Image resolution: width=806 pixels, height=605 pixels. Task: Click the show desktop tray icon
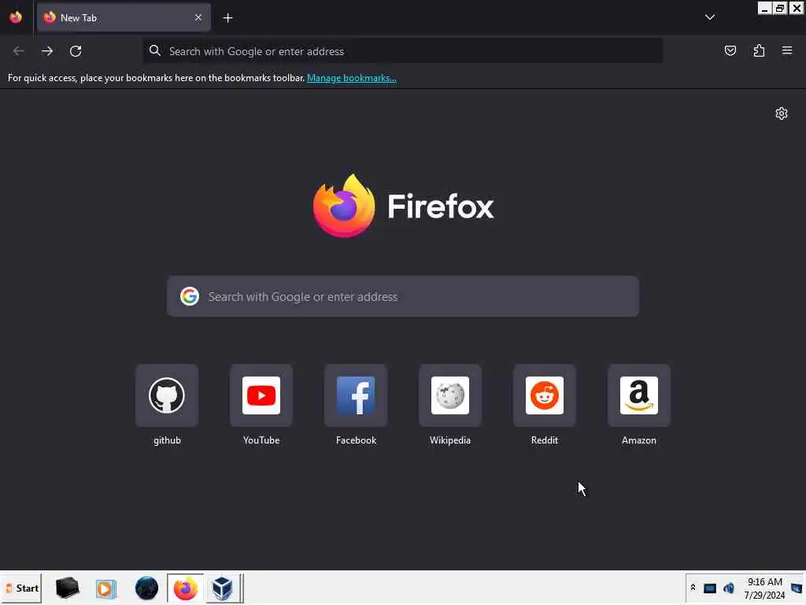click(797, 588)
